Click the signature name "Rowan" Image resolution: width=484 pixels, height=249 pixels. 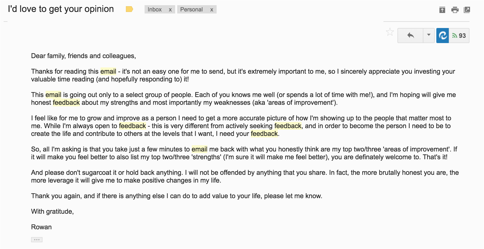[41, 227]
